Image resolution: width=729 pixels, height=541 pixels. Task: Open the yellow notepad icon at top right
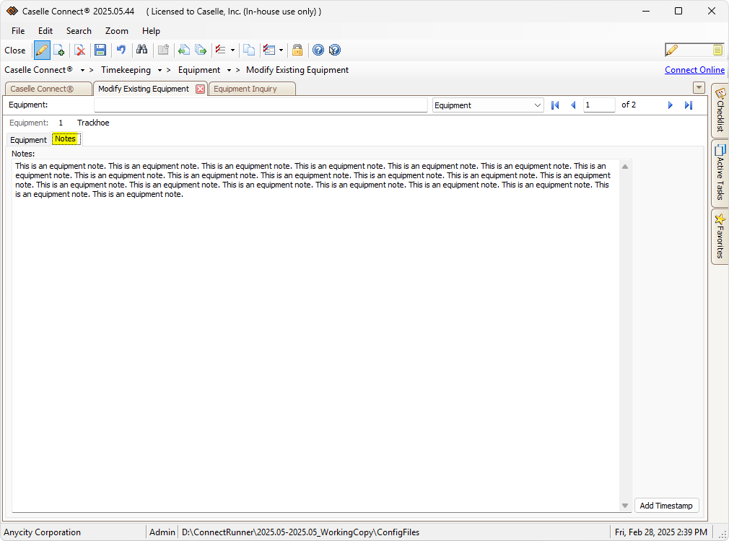click(x=717, y=50)
